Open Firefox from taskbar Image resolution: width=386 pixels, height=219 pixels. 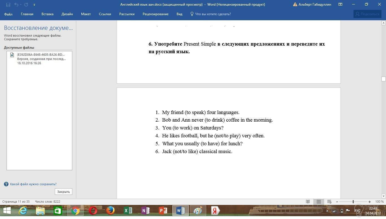110,211
